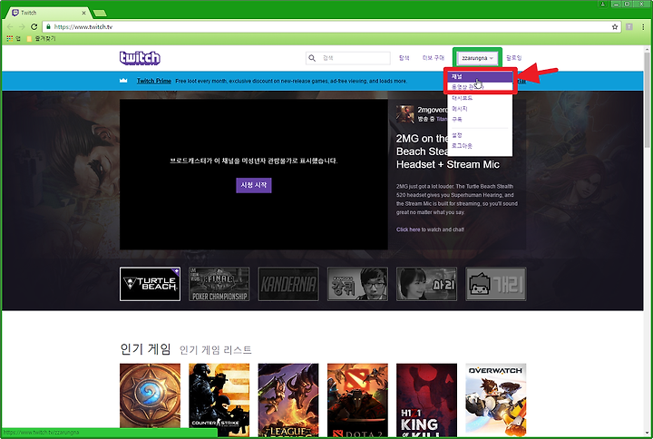The width and height of the screenshot is (653, 439).
Task: Expand the zzarungna user dropdown
Action: tap(477, 58)
